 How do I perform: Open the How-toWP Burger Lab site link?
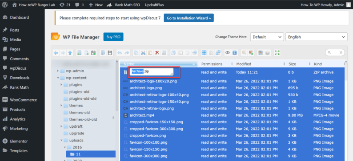[x=34, y=5]
